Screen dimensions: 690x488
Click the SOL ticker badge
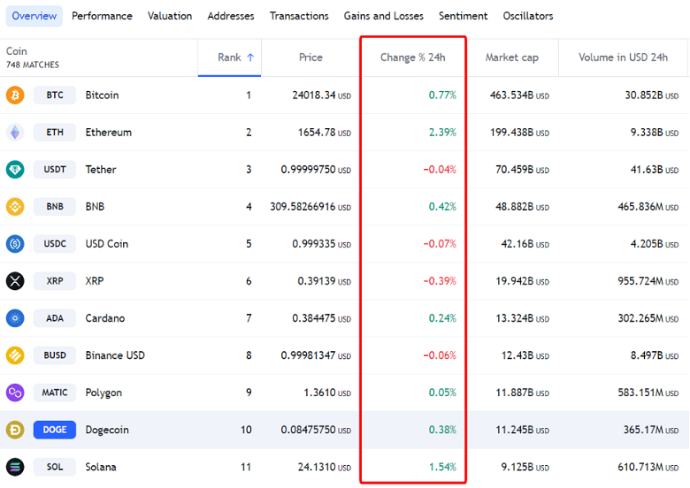[x=55, y=467]
